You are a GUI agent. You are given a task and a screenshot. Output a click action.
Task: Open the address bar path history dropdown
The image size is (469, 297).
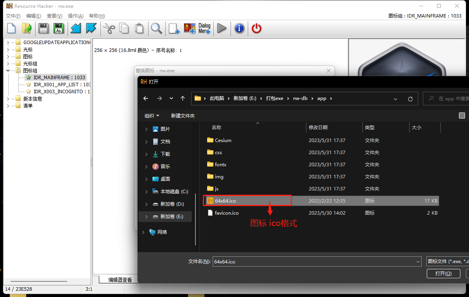396,99
